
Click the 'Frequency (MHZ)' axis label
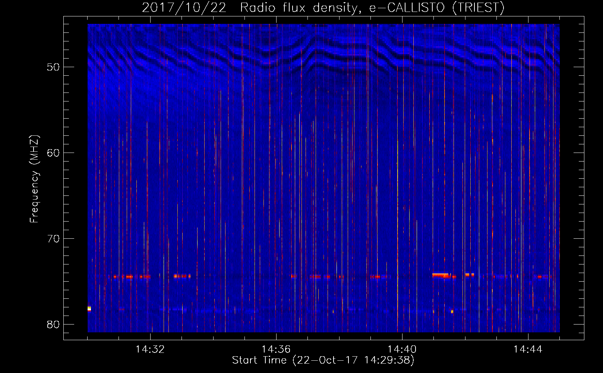point(34,179)
